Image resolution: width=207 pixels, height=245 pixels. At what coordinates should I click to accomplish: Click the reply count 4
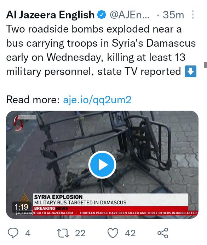pyautogui.click(x=28, y=233)
